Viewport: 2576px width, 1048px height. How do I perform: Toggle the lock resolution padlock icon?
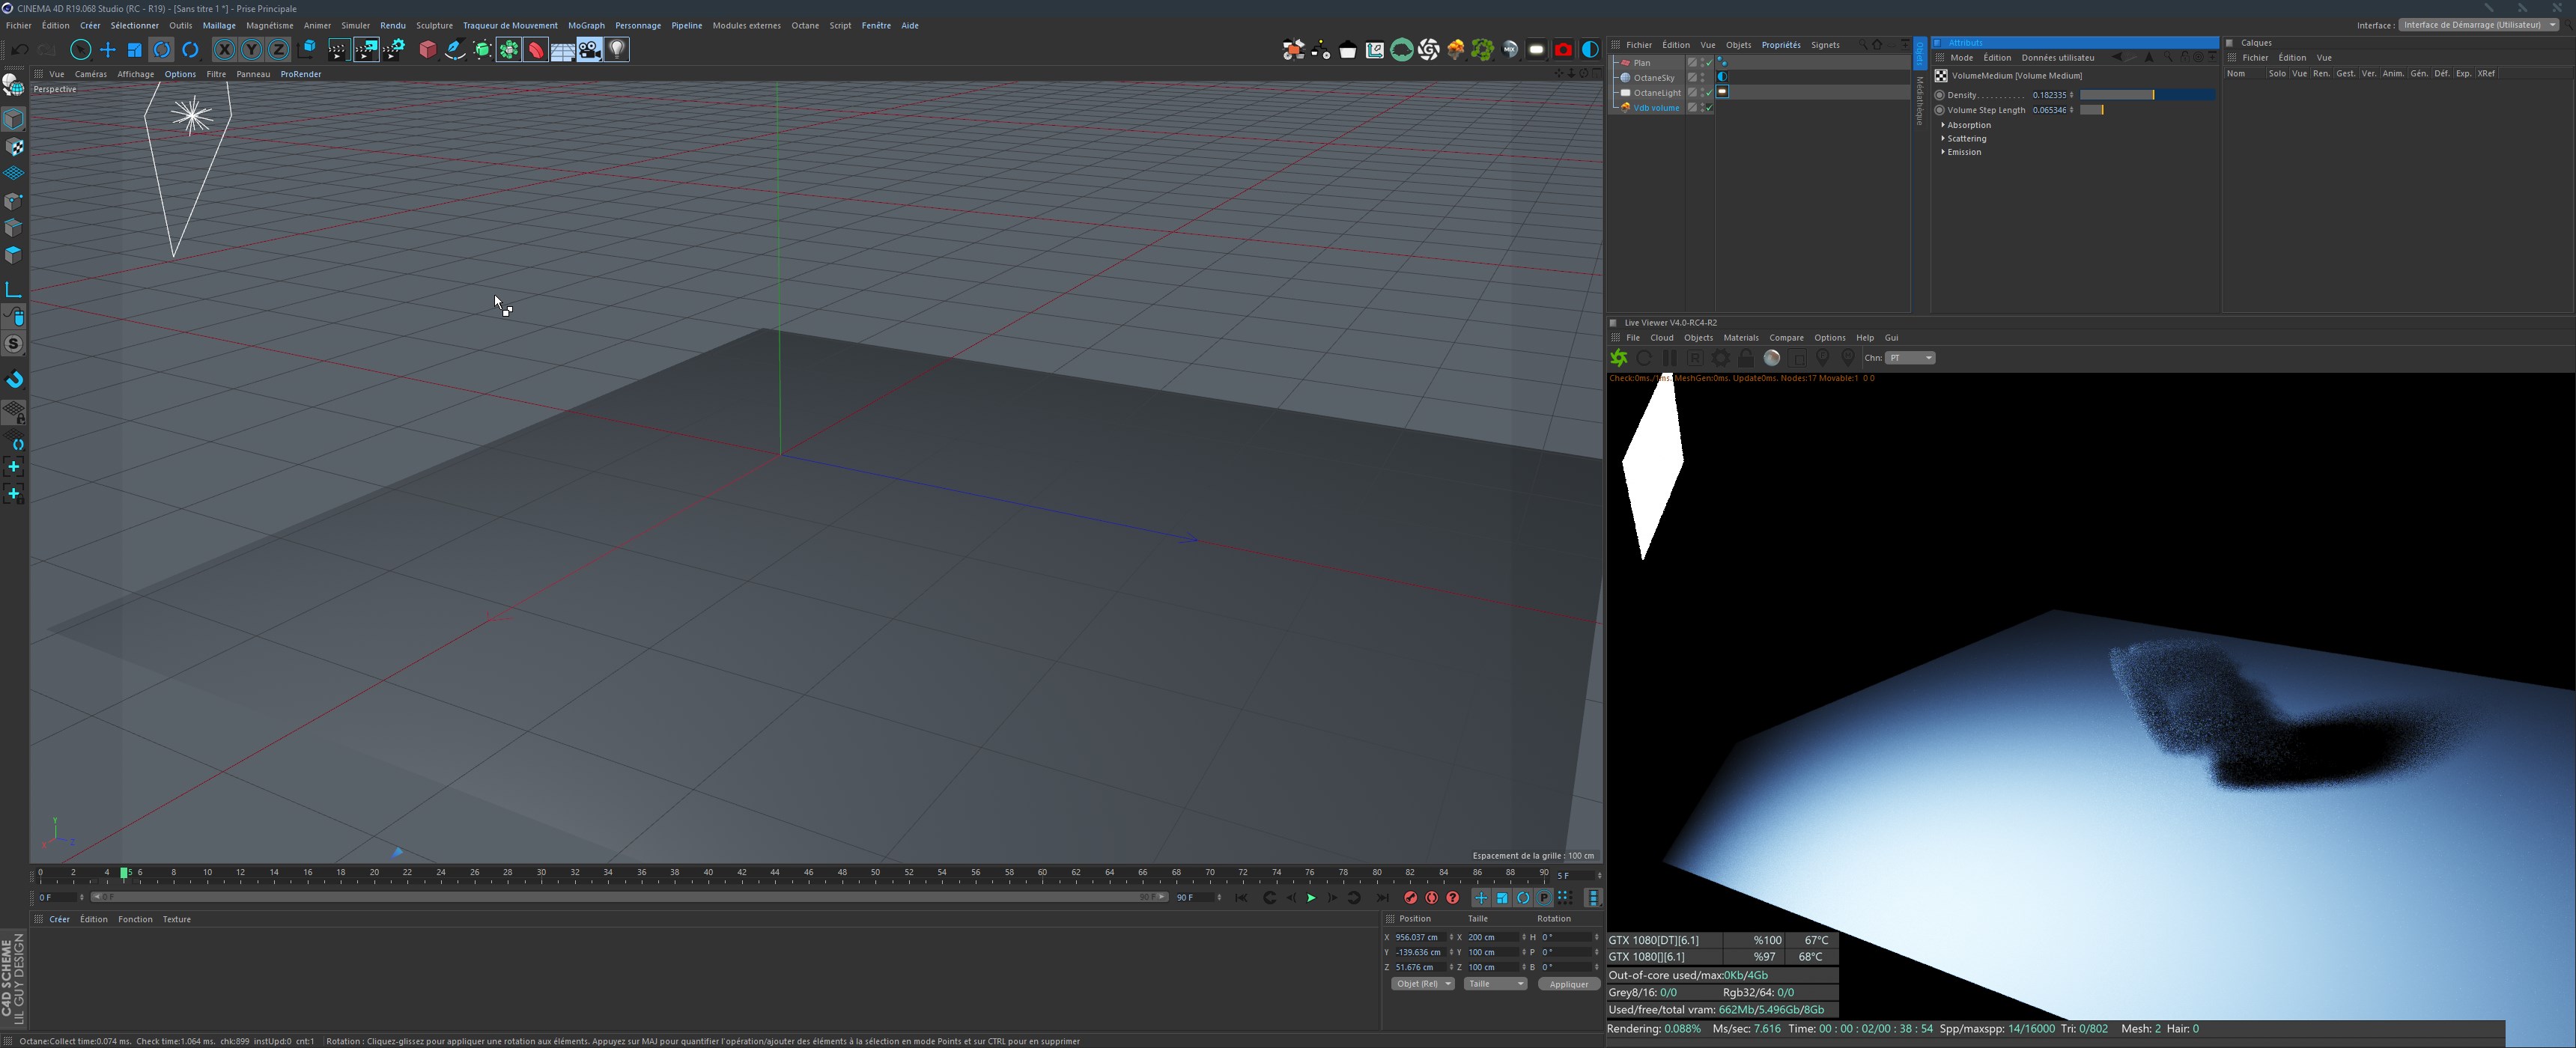(1746, 358)
